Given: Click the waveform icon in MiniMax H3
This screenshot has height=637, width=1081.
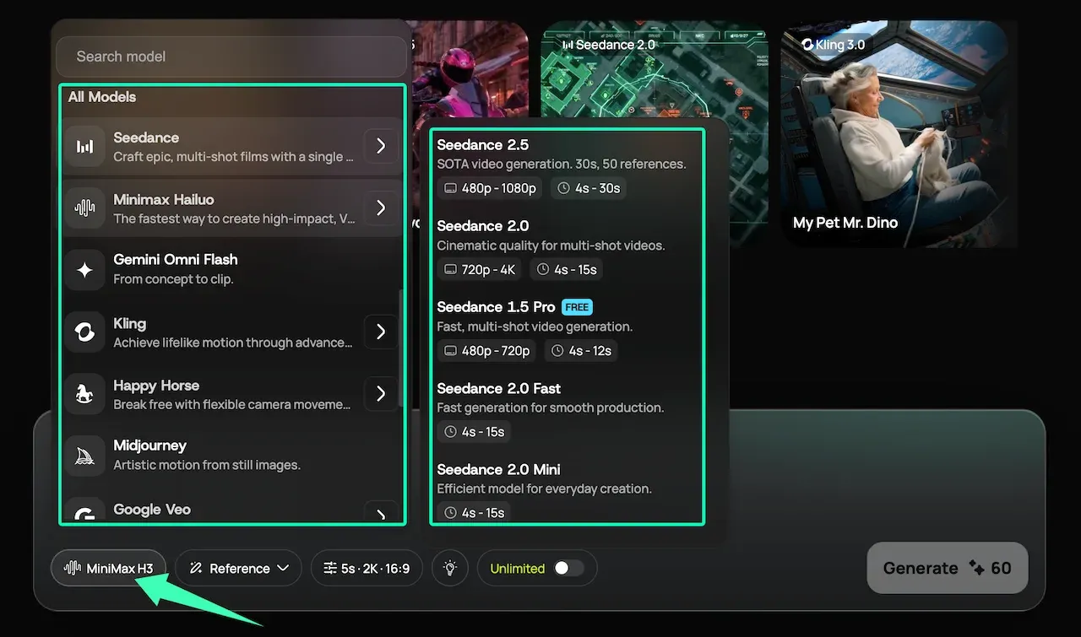Looking at the screenshot, I should (x=73, y=569).
